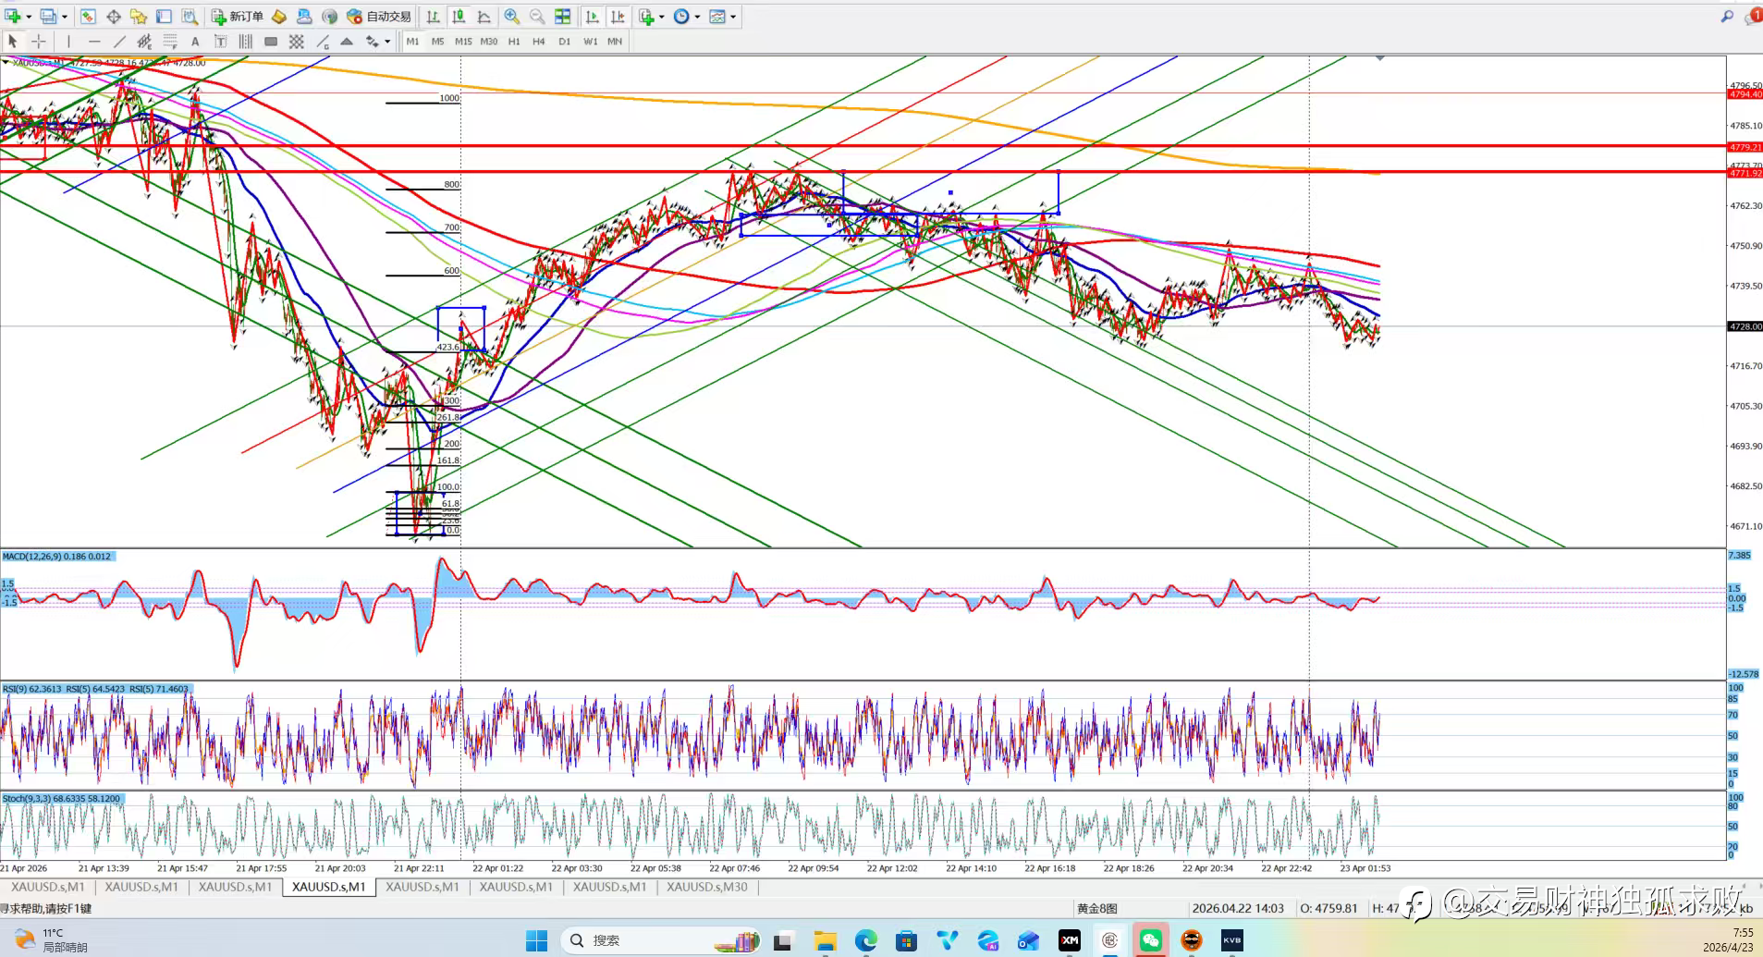Viewport: 1763px width, 957px height.
Task: Click the 新订单 new order button
Action: coord(238,17)
